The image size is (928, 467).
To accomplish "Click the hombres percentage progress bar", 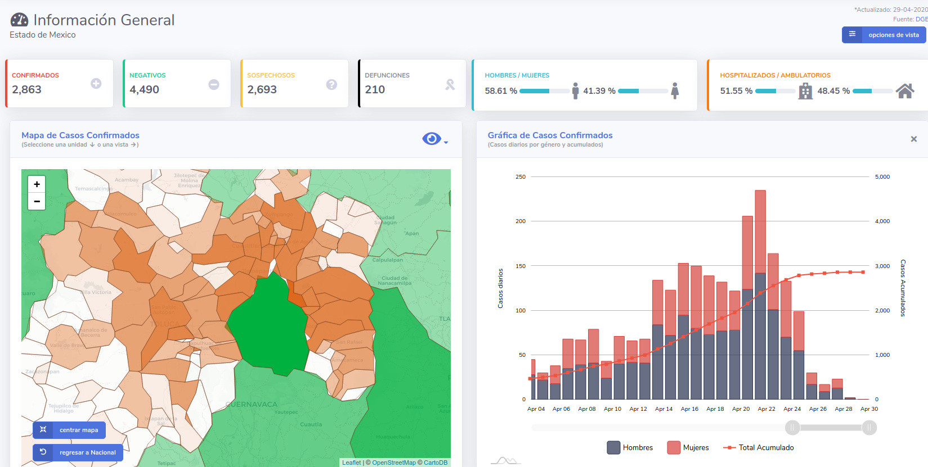I will (544, 91).
